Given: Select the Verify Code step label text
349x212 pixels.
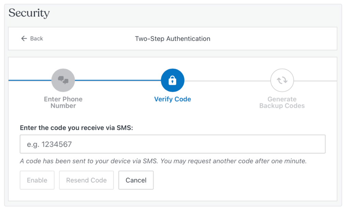Looking at the screenshot, I should tap(172, 99).
